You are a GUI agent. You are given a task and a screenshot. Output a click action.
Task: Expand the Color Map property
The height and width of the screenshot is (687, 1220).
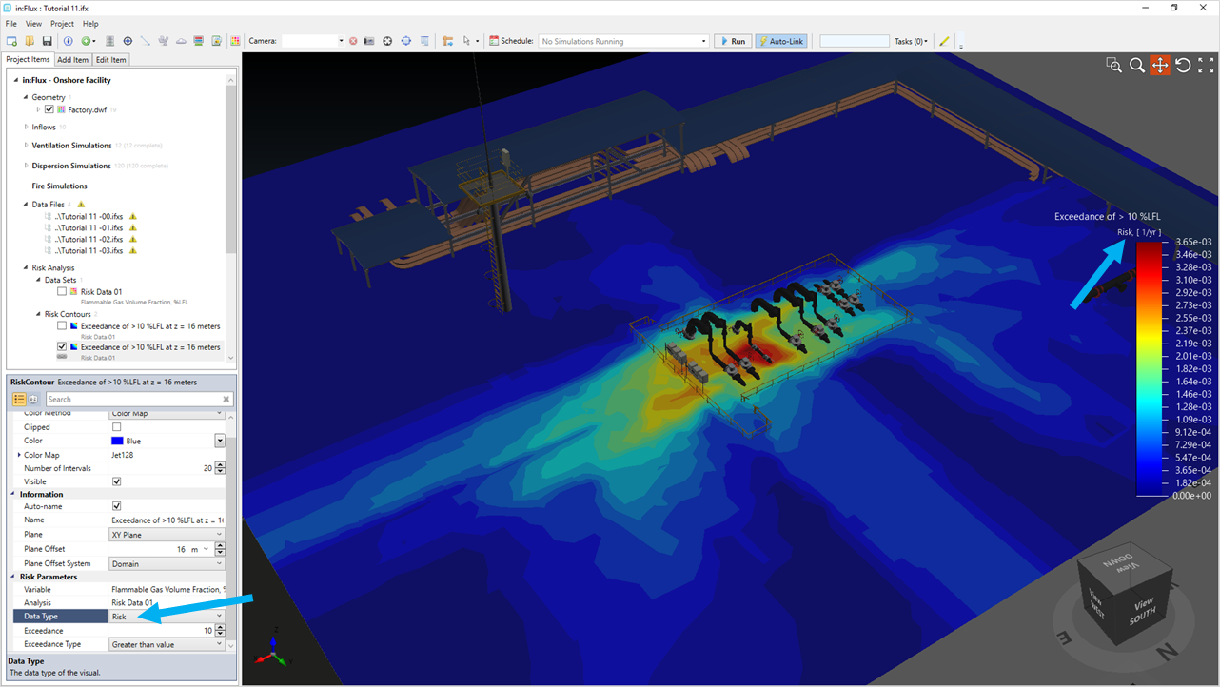click(x=19, y=455)
